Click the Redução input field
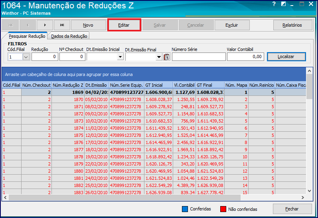Screen dimensions: 318x218 (45, 57)
